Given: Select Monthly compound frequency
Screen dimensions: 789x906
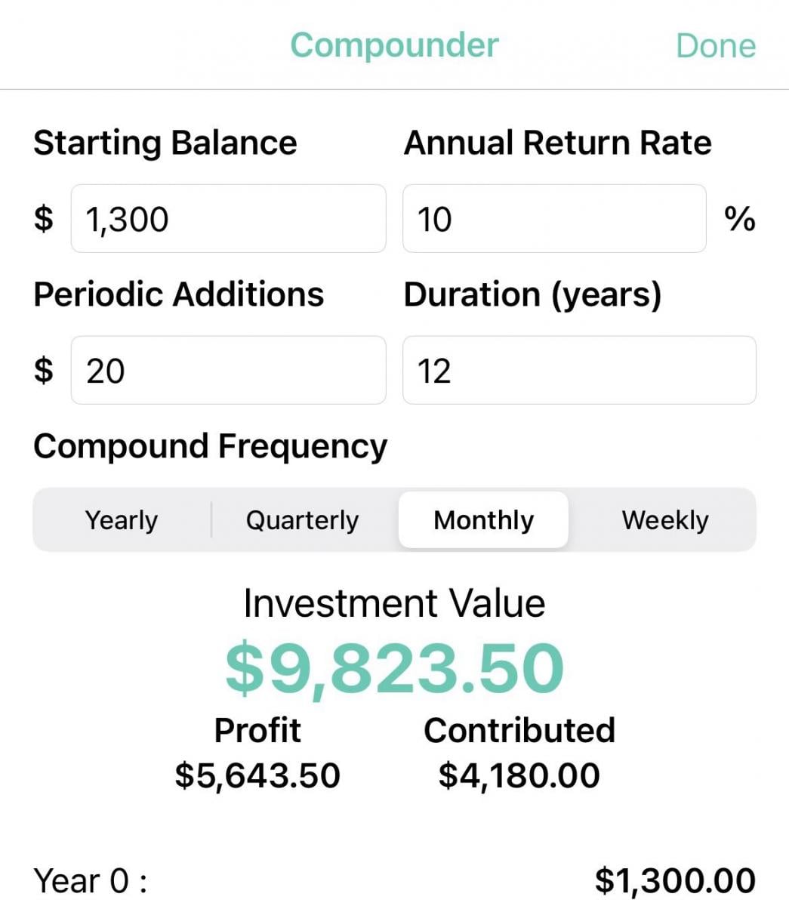Looking at the screenshot, I should [483, 520].
